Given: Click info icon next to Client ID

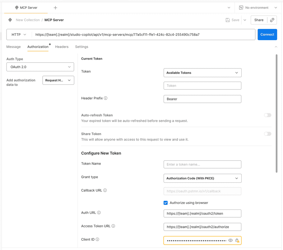Looking at the screenshot, I should coord(97,239).
